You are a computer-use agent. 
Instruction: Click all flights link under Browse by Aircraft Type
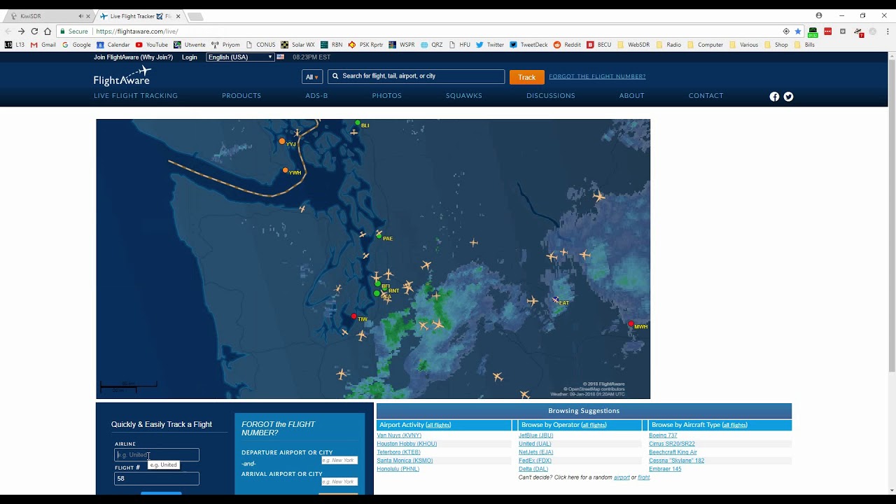pos(735,425)
